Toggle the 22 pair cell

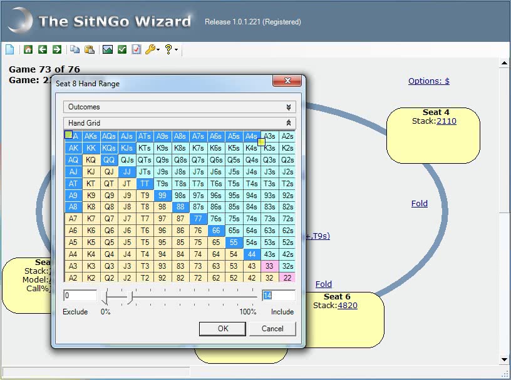pyautogui.click(x=287, y=278)
